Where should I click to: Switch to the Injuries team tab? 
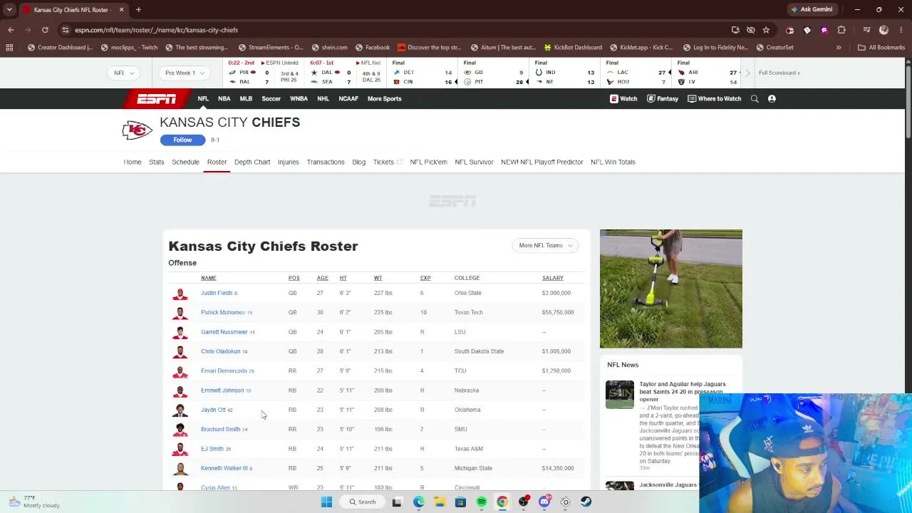tap(289, 162)
